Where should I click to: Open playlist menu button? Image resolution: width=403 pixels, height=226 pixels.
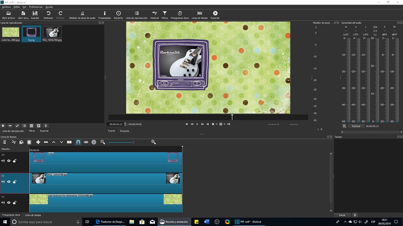(x=46, y=126)
